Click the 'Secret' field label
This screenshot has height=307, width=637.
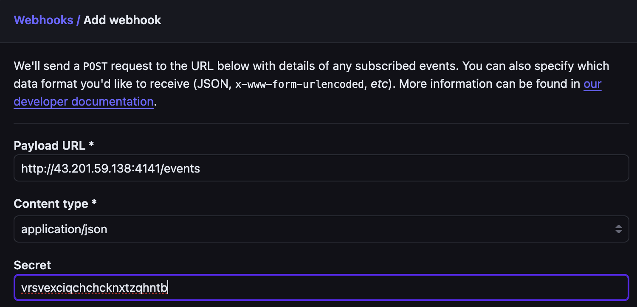point(32,265)
